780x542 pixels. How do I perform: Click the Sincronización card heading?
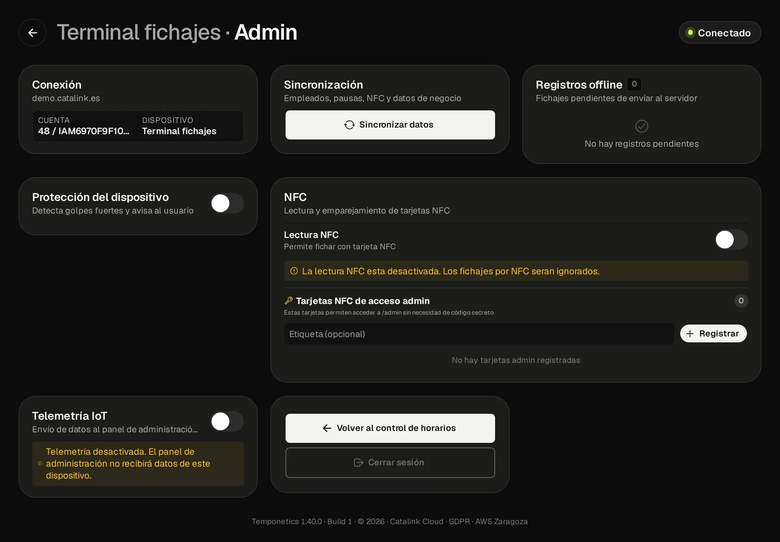click(323, 84)
